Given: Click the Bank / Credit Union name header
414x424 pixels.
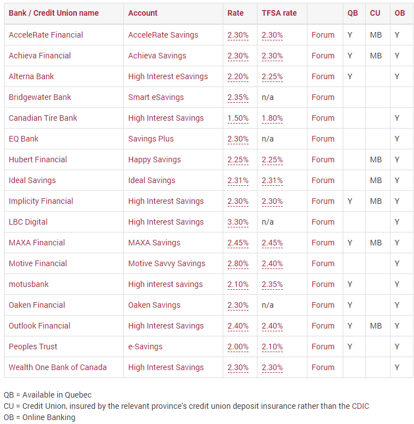Looking at the screenshot, I should tap(53, 13).
